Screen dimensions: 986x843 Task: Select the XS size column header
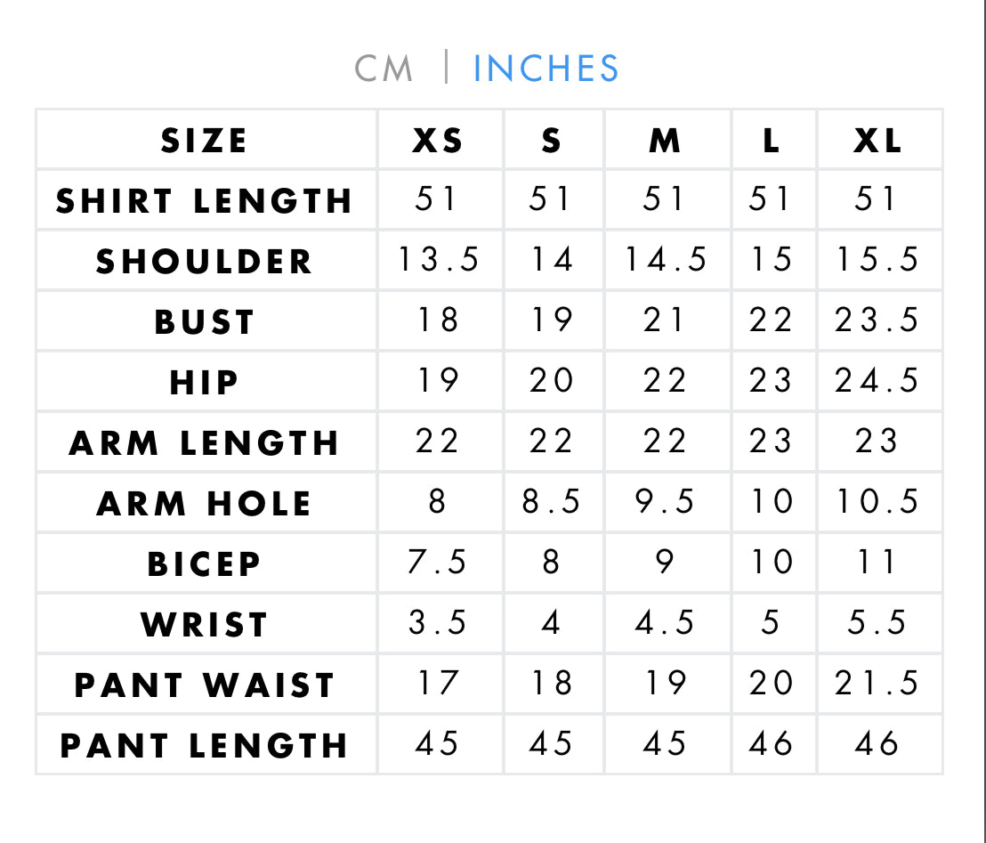439,141
